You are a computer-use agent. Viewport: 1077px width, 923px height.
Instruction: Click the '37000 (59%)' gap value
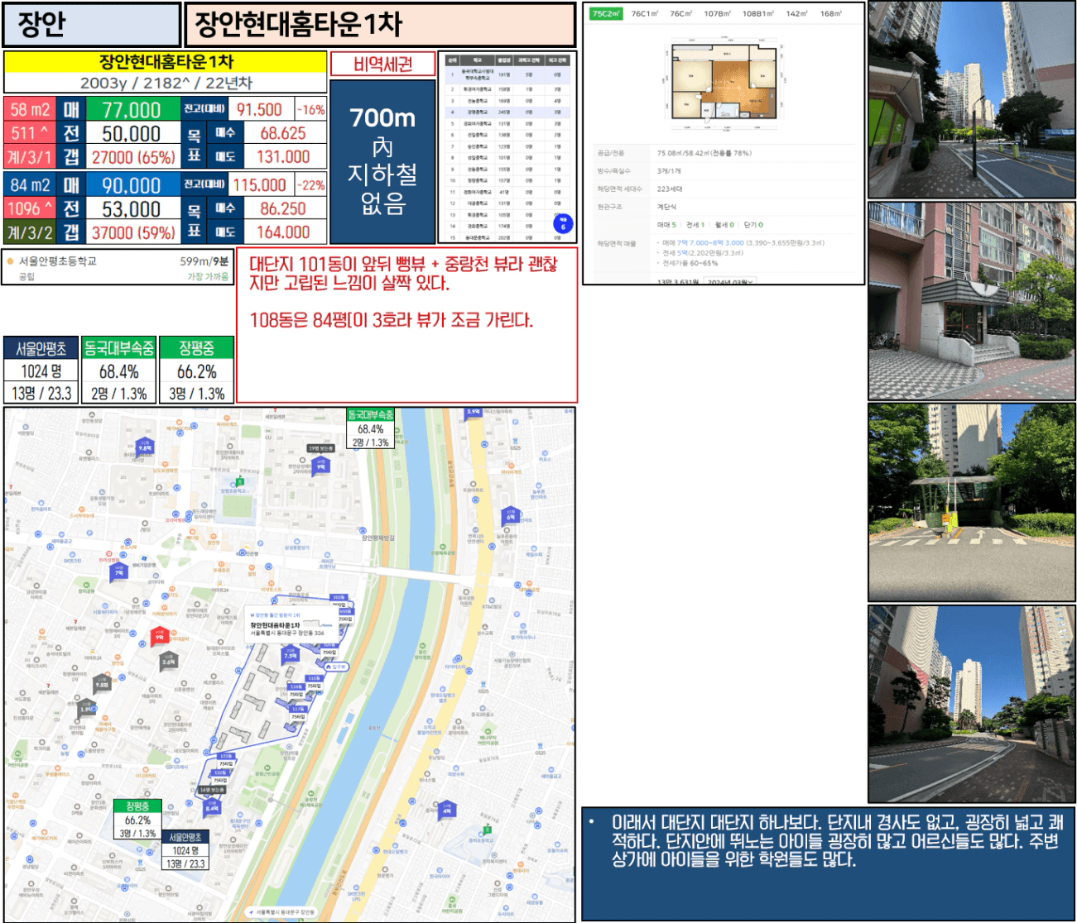pos(133,232)
